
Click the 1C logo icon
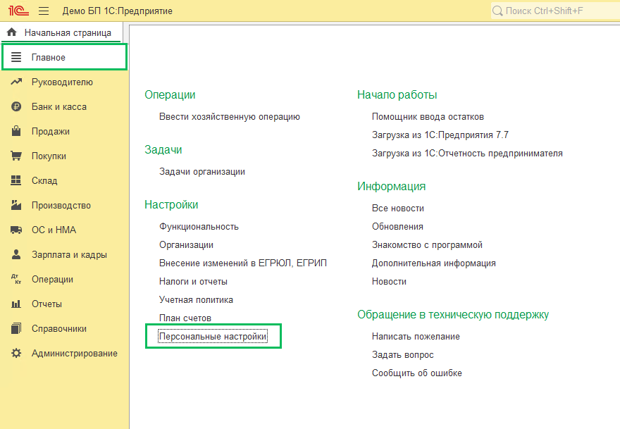(x=18, y=11)
